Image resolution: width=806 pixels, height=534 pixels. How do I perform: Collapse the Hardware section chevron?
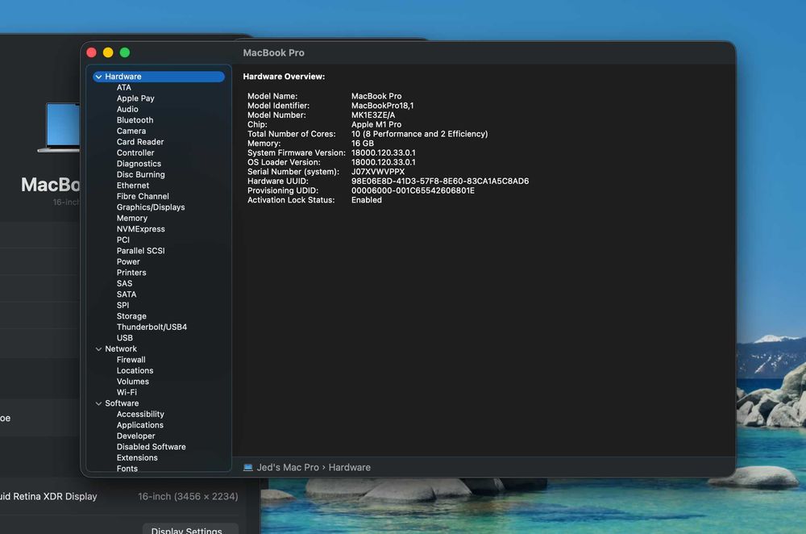pyautogui.click(x=98, y=77)
